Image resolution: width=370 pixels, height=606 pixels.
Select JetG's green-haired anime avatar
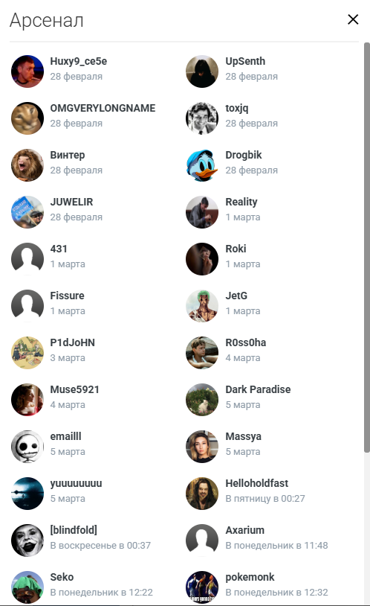(202, 306)
